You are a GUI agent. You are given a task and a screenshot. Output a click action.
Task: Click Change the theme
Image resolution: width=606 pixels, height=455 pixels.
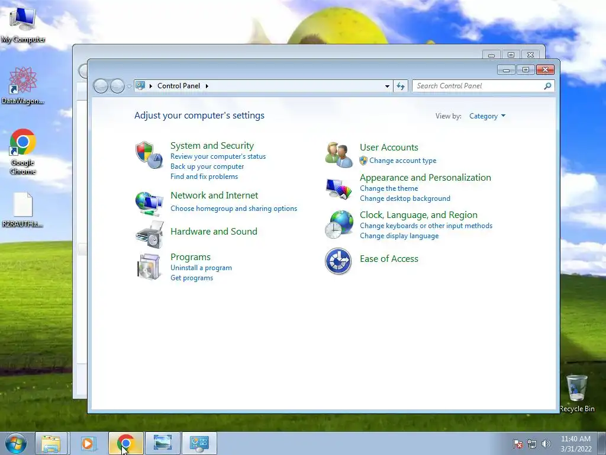tap(389, 188)
